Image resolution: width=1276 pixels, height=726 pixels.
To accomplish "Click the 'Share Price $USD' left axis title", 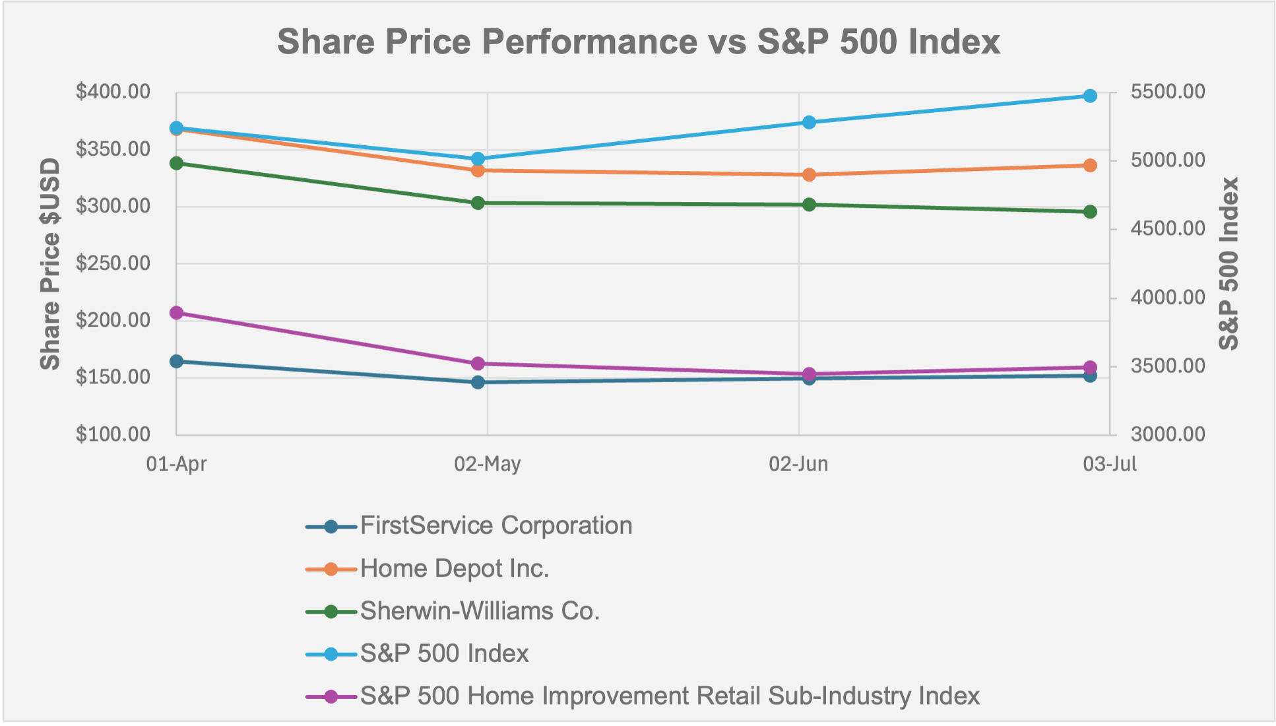I will pos(50,264).
